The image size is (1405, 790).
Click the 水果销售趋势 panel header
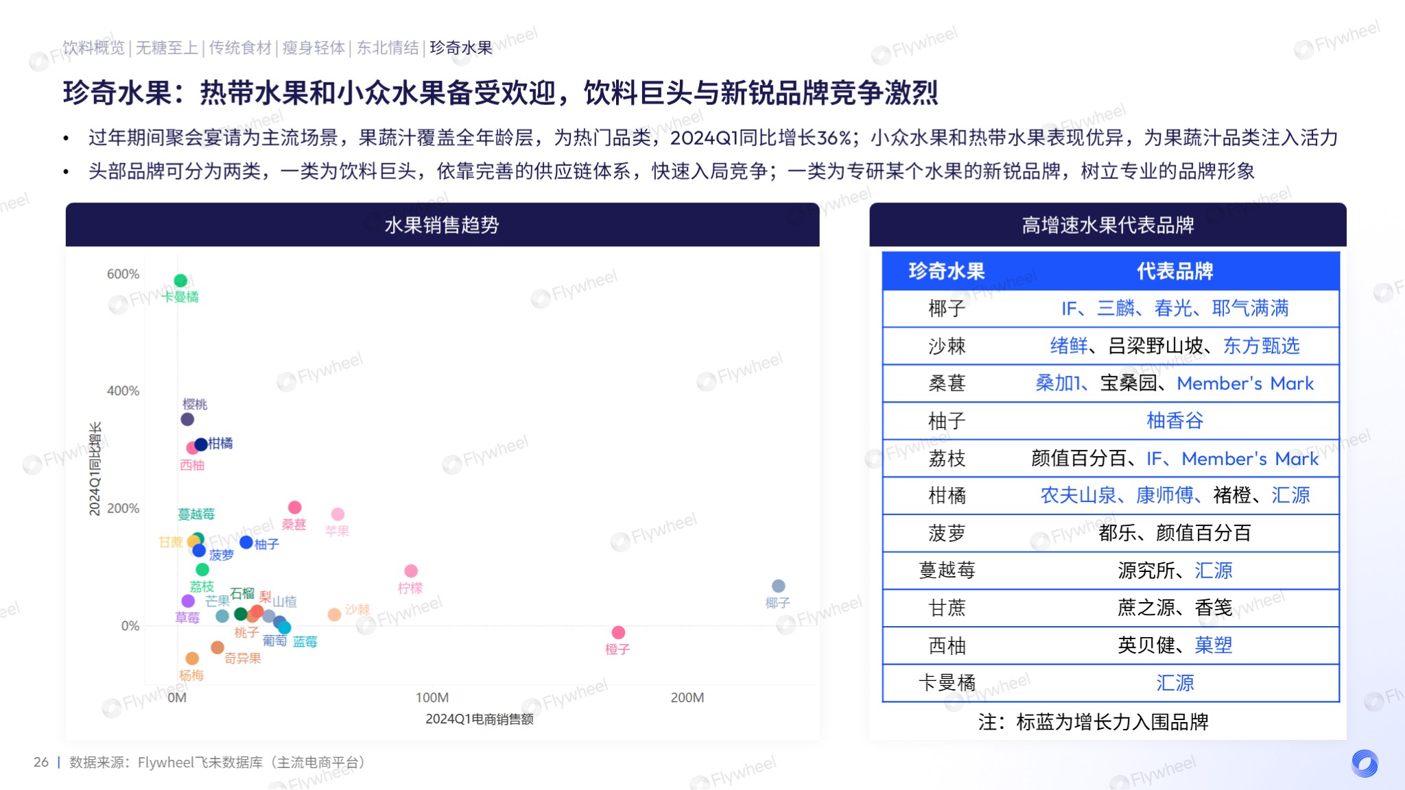[442, 225]
